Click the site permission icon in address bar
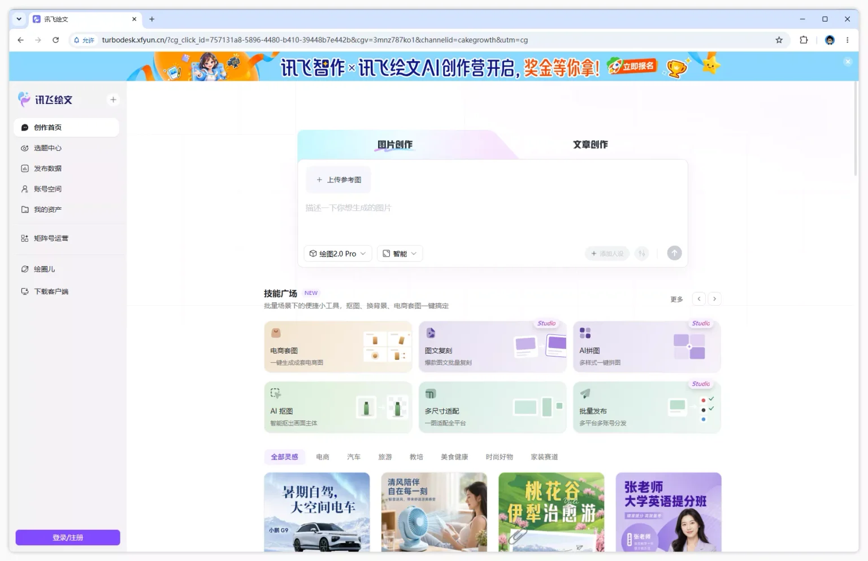 coord(84,40)
